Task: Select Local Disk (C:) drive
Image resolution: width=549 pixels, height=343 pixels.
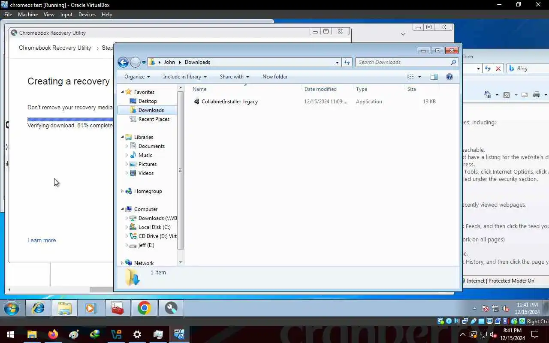Action: click(154, 227)
